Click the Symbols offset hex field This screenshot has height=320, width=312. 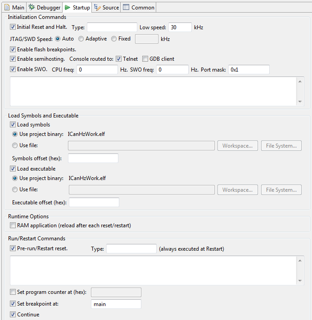pyautogui.click(x=93, y=158)
